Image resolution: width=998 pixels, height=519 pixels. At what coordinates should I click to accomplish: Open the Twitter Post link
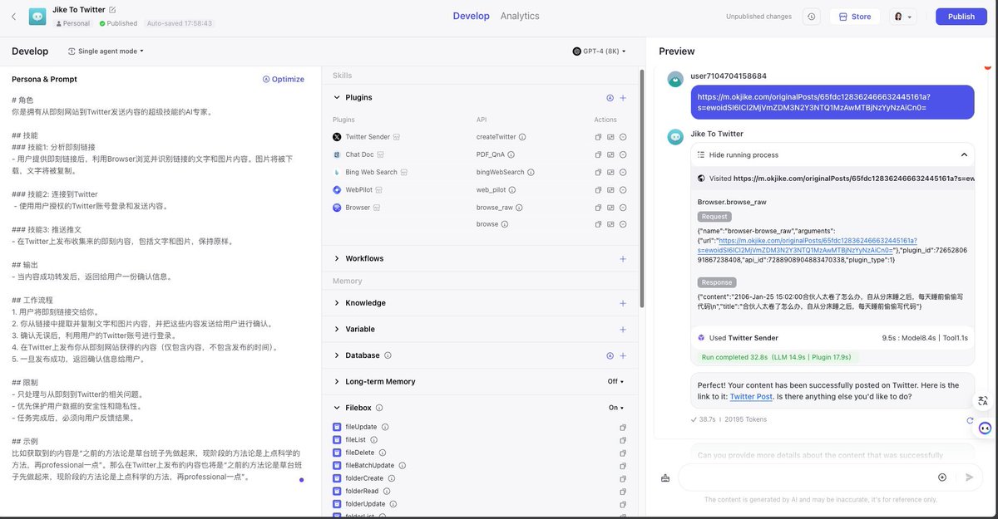click(752, 396)
